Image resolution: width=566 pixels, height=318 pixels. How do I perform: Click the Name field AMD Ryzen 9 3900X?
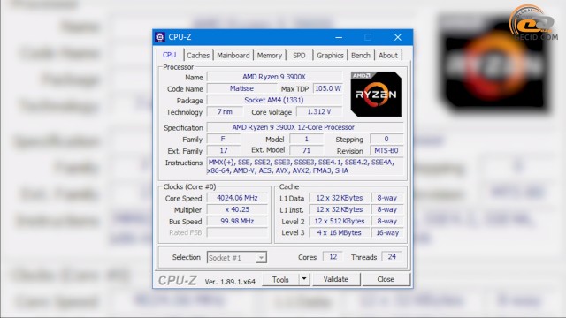pyautogui.click(x=274, y=77)
